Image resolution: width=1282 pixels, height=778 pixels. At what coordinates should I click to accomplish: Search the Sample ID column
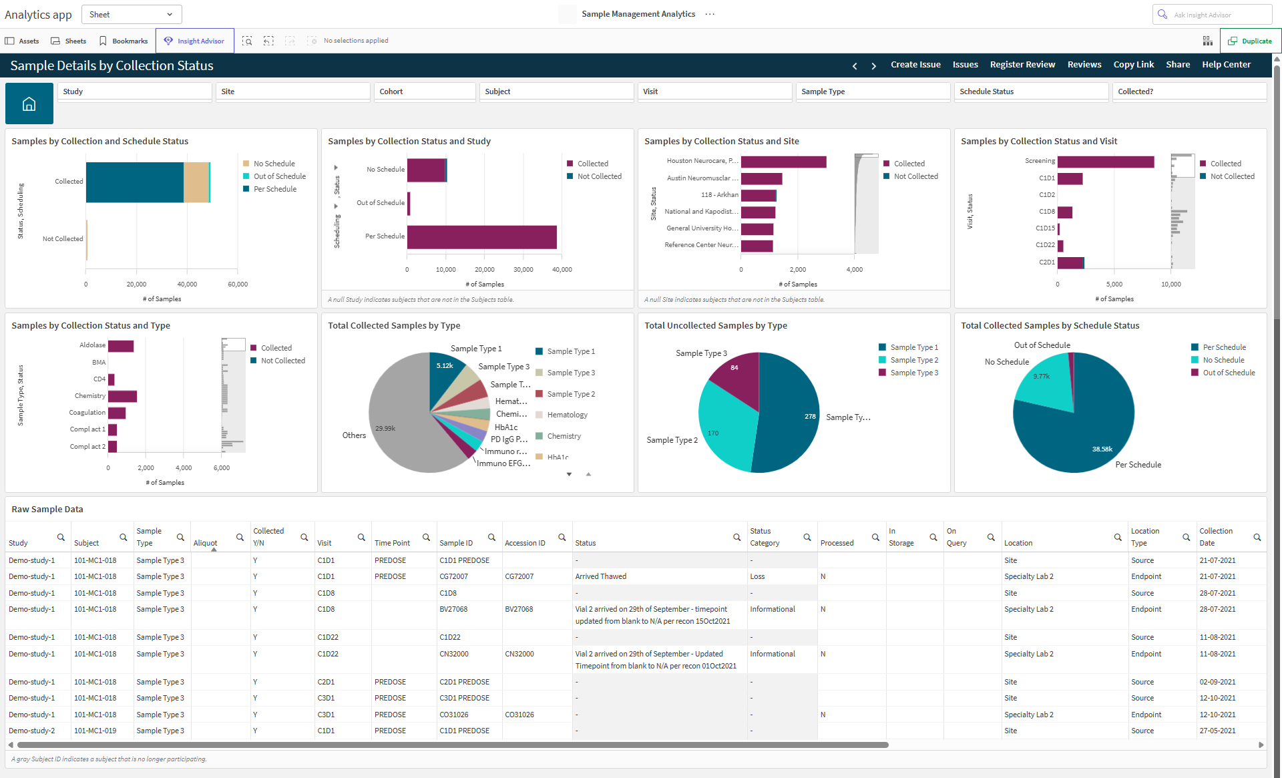491,538
